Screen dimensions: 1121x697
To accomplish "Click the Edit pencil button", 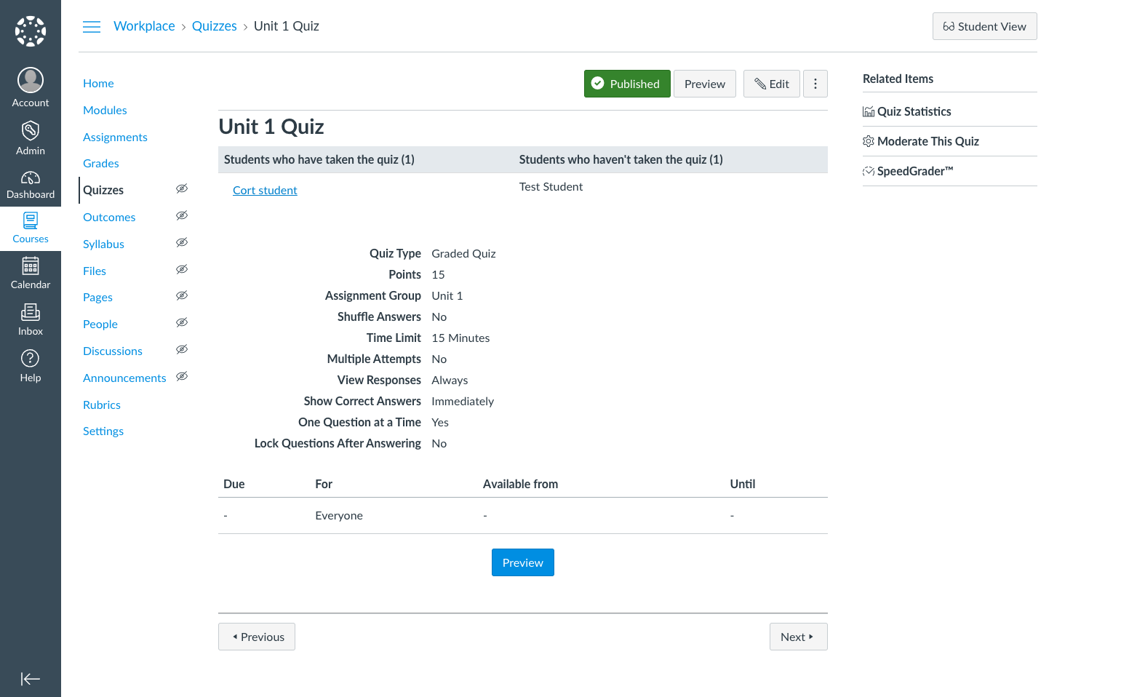I will click(772, 84).
